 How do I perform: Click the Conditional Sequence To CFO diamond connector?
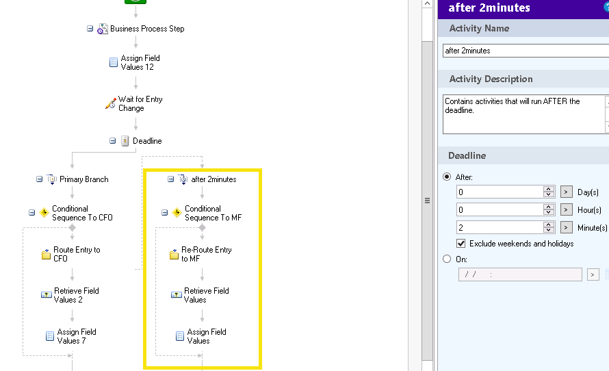pos(72,228)
